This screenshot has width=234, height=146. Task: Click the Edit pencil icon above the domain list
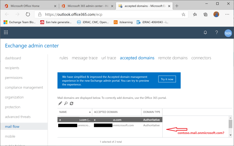(x=60, y=103)
